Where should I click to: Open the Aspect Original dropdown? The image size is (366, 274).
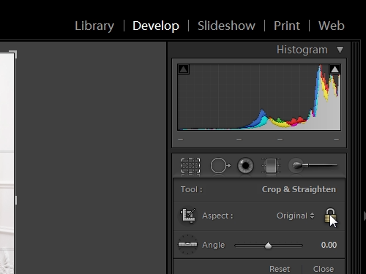[295, 216]
